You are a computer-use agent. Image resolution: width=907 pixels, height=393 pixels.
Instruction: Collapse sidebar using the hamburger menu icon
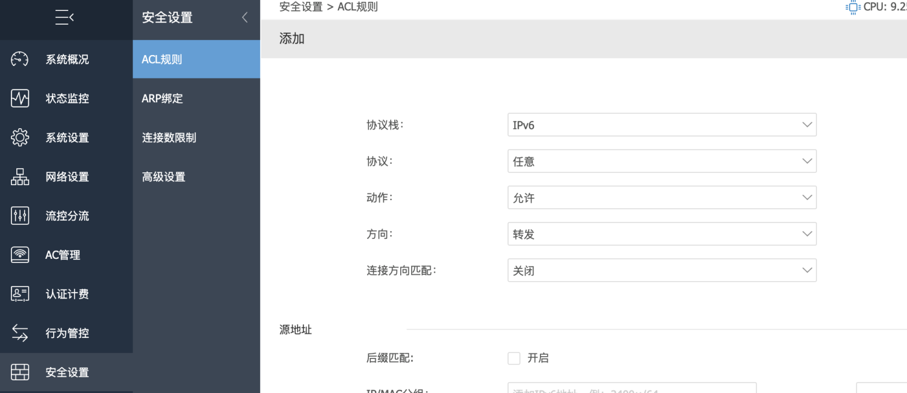(64, 18)
